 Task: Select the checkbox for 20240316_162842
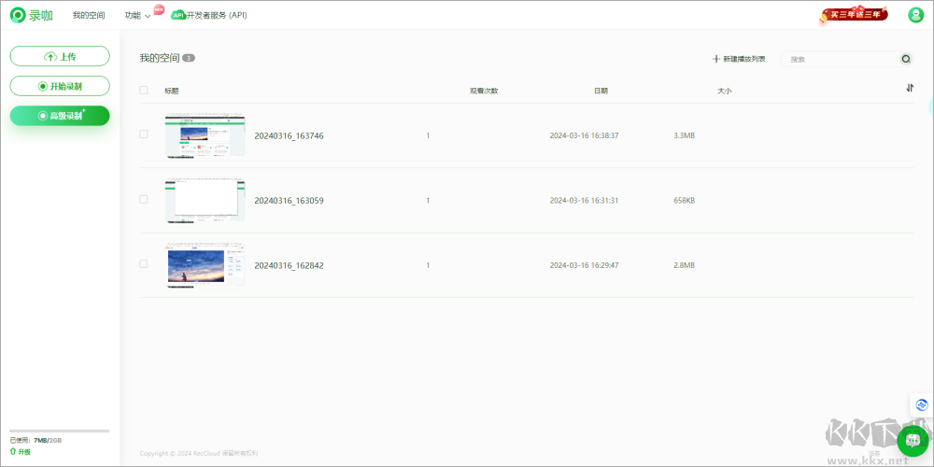point(144,264)
